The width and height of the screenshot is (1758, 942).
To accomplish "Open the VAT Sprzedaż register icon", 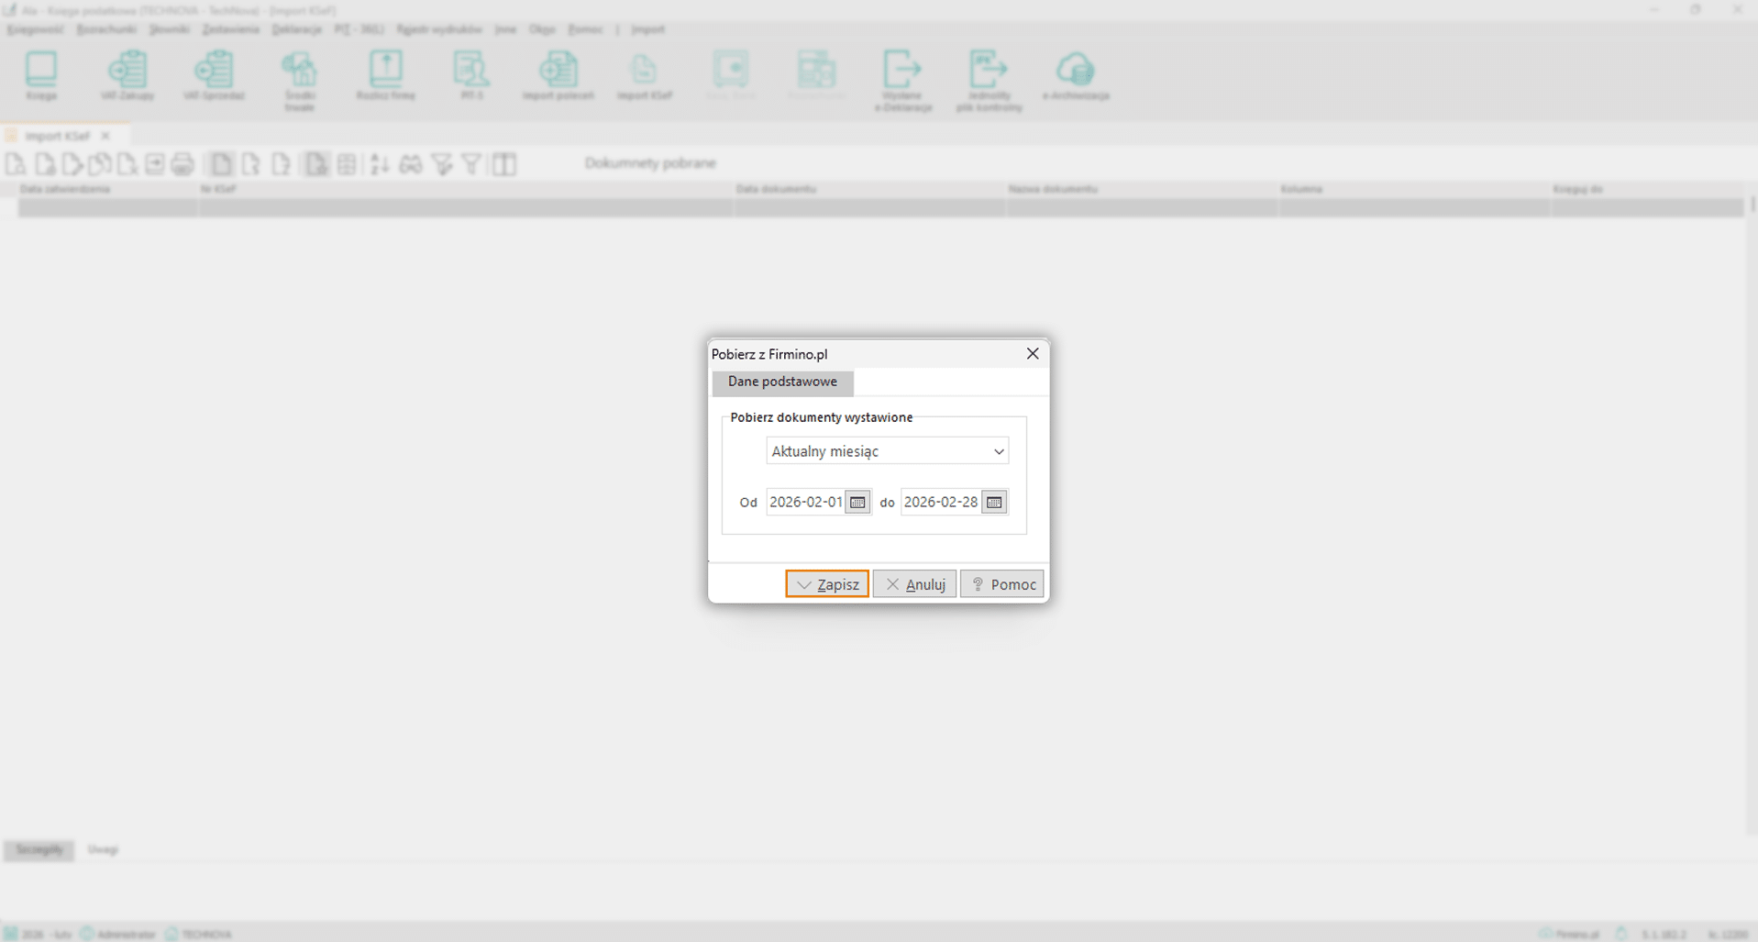I will (x=214, y=75).
